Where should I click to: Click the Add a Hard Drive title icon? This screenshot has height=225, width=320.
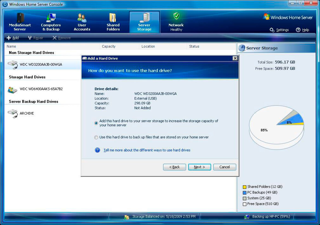[85, 58]
